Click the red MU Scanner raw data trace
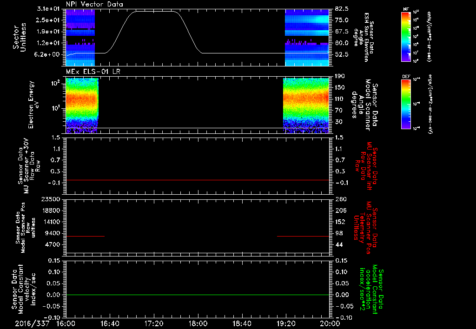This screenshot has height=329, width=476. (198, 180)
